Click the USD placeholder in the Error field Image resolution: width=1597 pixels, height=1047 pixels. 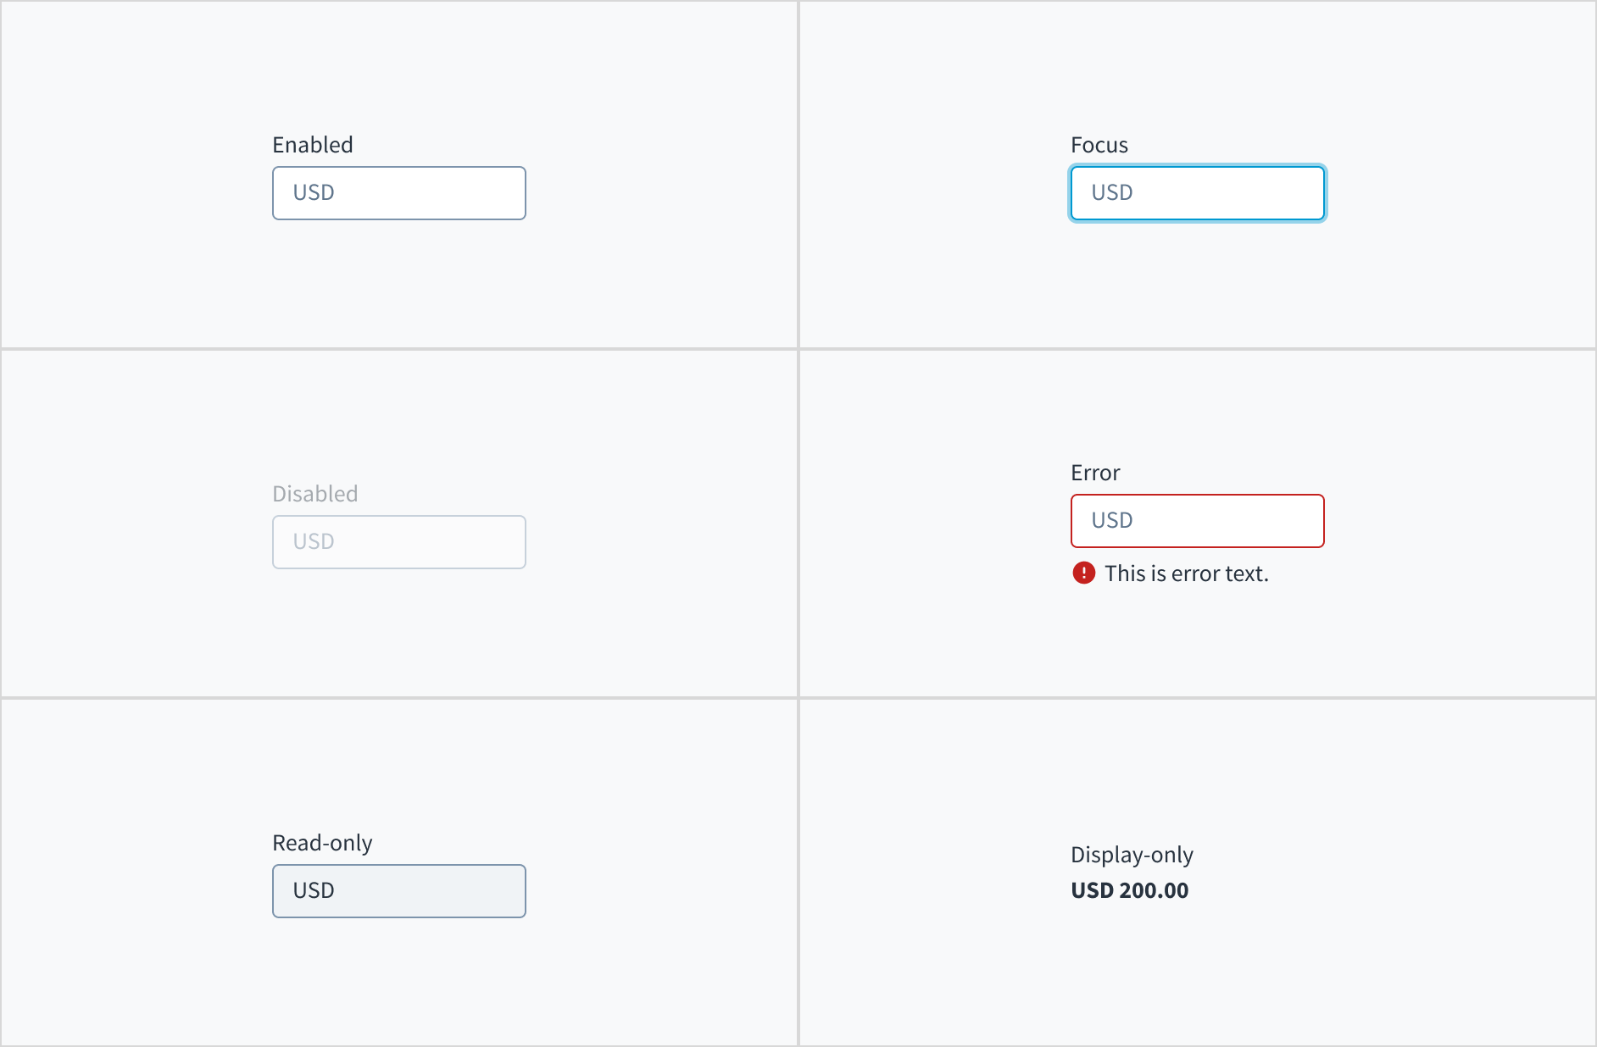pos(1112,520)
